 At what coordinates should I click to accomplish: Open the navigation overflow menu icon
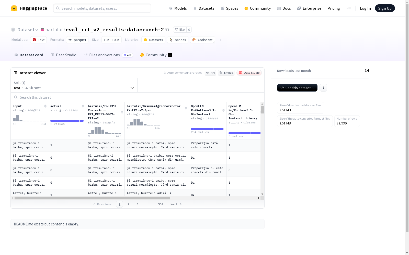[x=348, y=8]
